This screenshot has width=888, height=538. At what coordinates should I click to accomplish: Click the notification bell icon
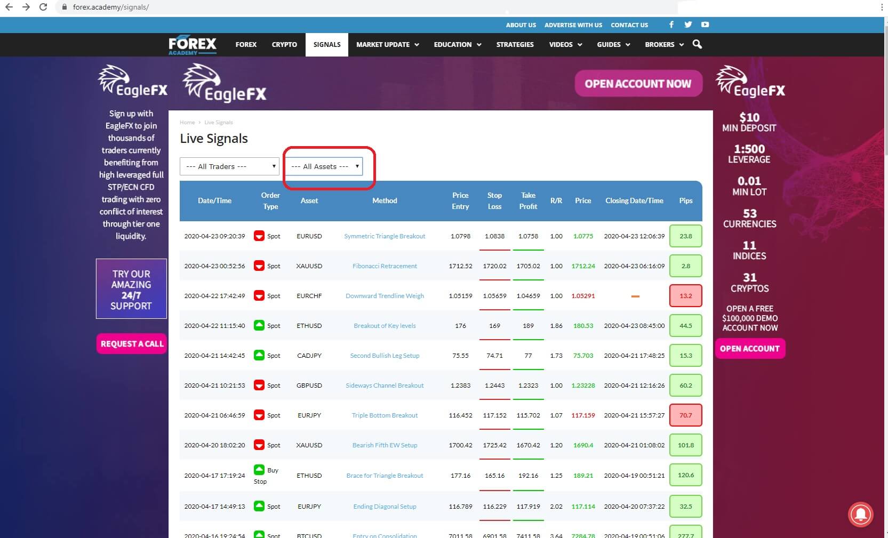pos(860,514)
